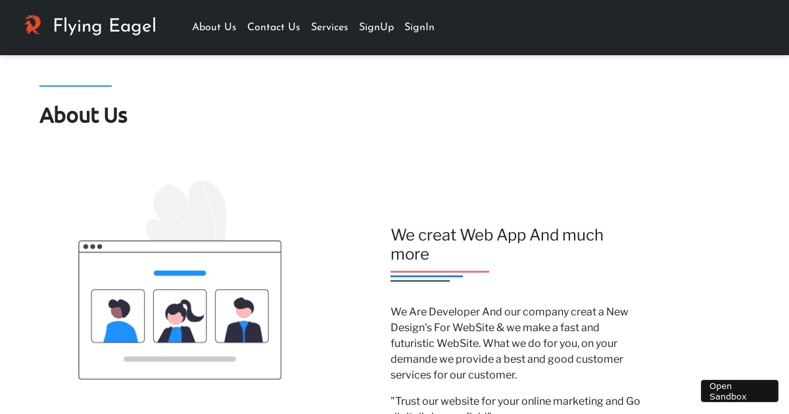
Task: Select SignUp in the navbar
Action: pos(376,28)
